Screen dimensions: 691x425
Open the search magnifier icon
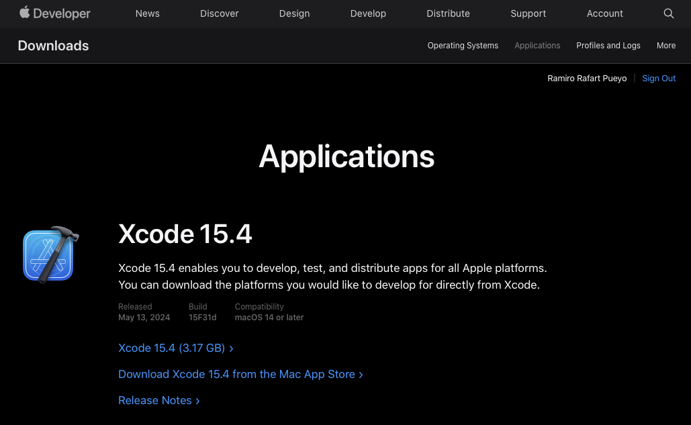(x=669, y=13)
